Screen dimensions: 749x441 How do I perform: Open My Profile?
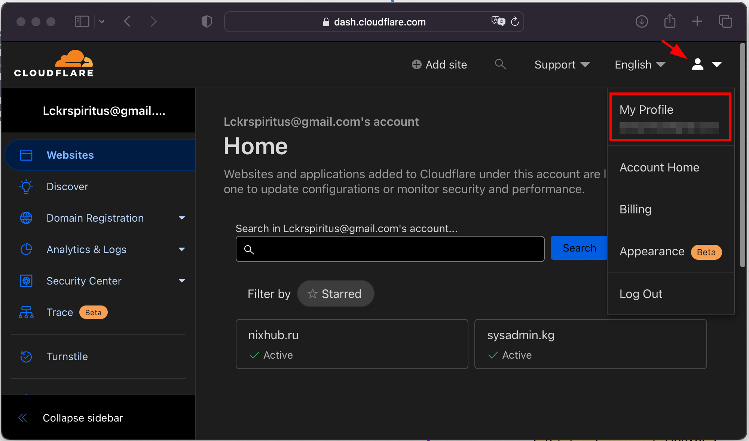click(x=670, y=117)
